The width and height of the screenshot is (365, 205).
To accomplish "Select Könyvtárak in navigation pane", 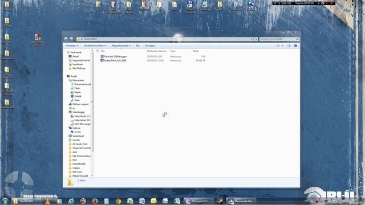I will (76, 80).
